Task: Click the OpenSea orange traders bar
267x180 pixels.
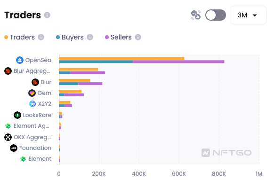Action: [x=121, y=58]
